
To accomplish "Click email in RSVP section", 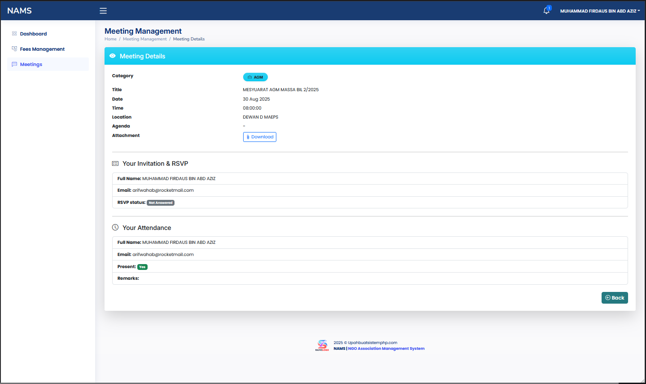I will (x=163, y=190).
